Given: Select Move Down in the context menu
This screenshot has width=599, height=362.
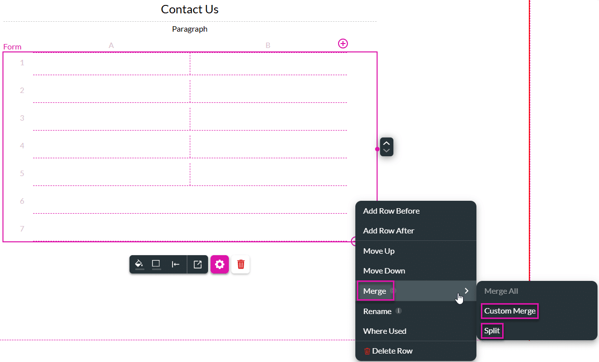Looking at the screenshot, I should click(x=384, y=271).
